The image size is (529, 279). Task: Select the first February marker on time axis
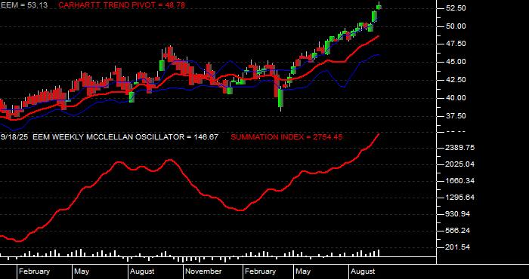click(x=35, y=271)
